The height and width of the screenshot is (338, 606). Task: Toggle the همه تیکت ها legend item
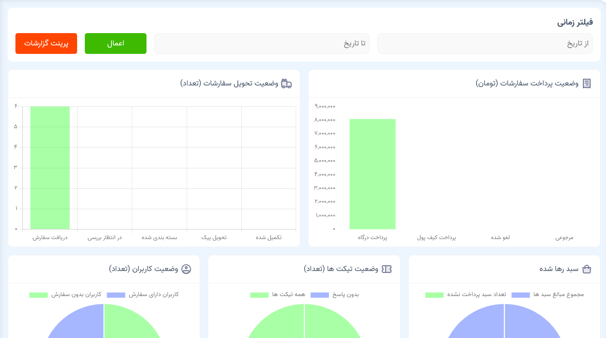click(278, 294)
